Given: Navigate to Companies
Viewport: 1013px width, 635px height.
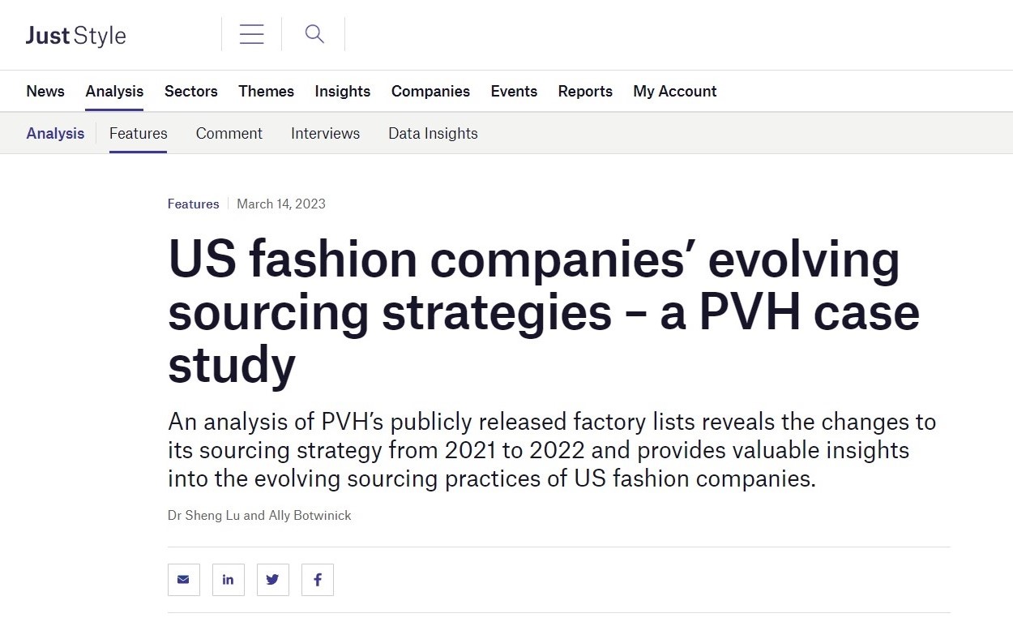Looking at the screenshot, I should click(x=430, y=92).
